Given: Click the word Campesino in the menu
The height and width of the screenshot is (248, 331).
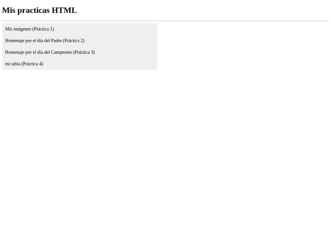Looking at the screenshot, I should (x=61, y=52).
